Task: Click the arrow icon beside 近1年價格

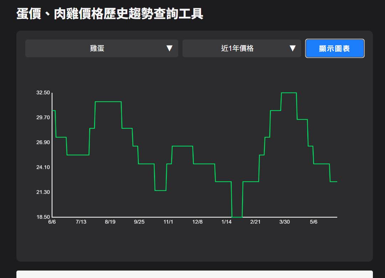Action: coord(292,48)
